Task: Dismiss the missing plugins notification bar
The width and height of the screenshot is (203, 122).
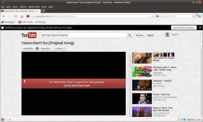Action: (200, 28)
